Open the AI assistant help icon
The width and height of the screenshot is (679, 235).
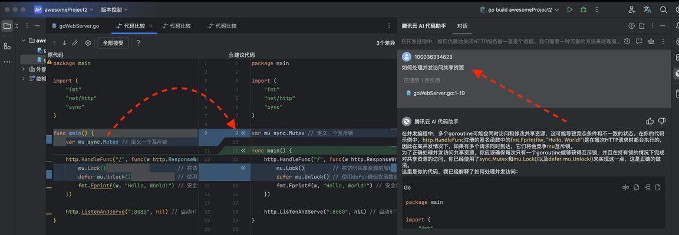pos(631,26)
